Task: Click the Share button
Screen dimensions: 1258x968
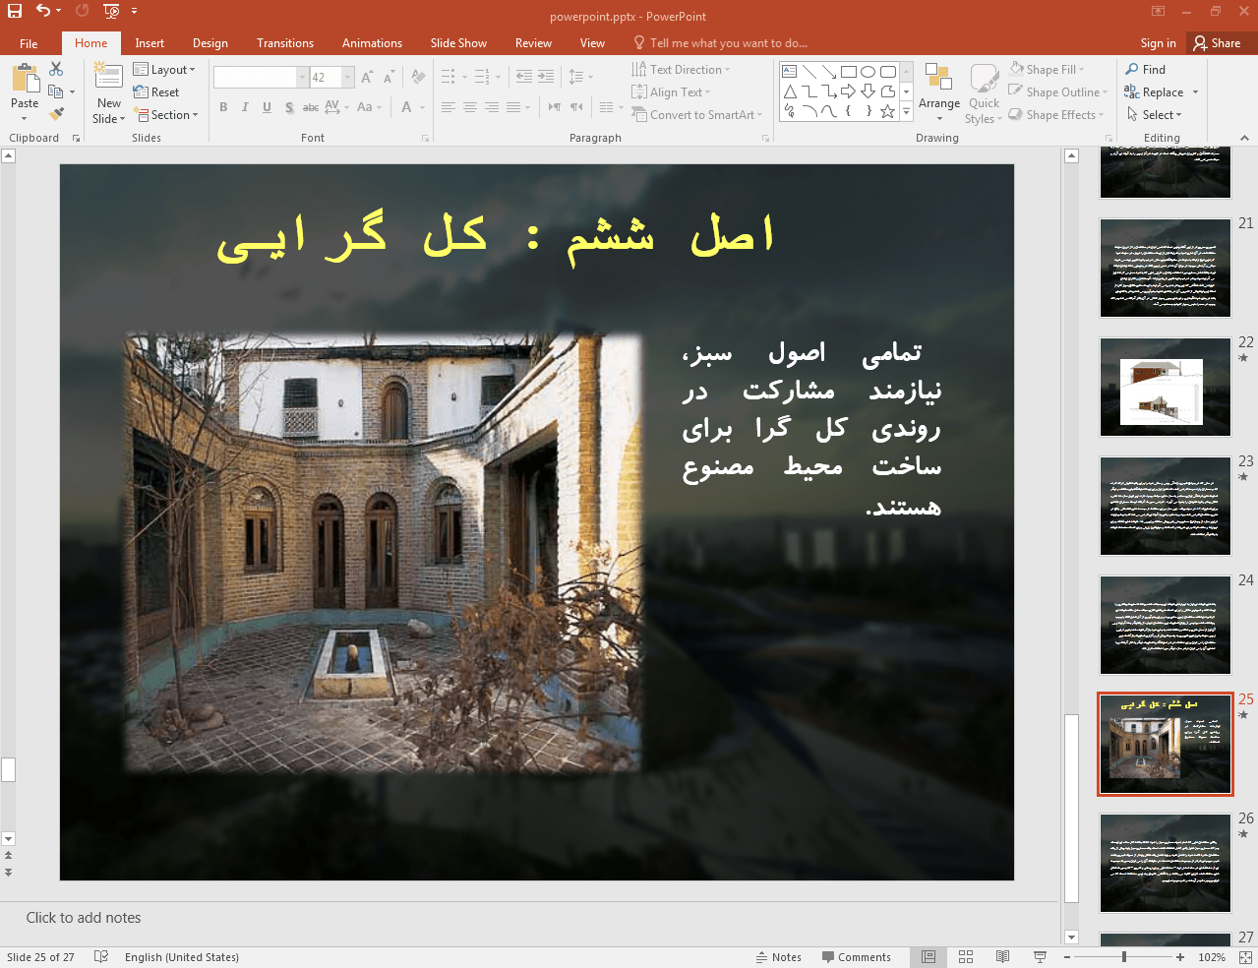Action: tap(1217, 43)
